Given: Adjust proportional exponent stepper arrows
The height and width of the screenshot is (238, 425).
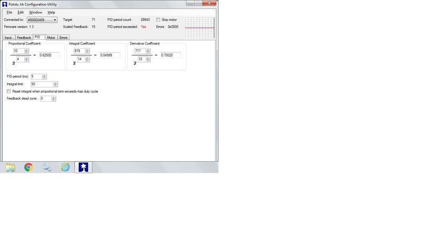Looking at the screenshot, I should [x=27, y=59].
